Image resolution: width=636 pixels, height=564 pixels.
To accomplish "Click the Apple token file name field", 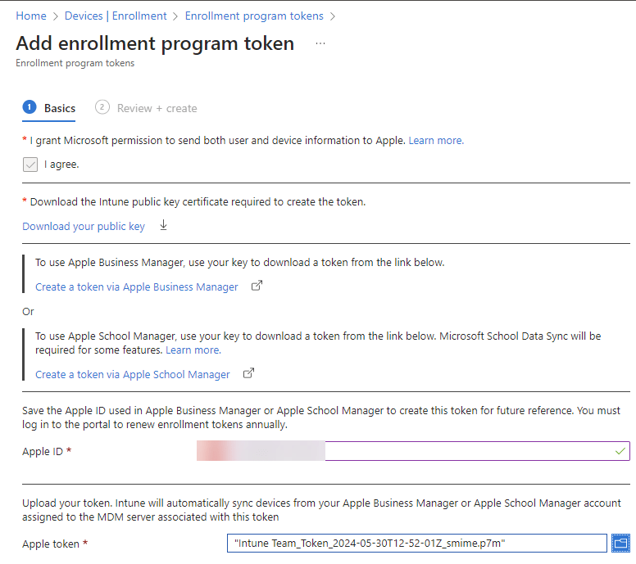I will (417, 543).
